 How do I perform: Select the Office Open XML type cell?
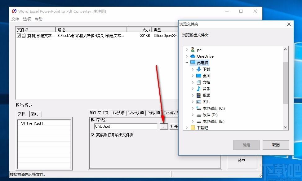coord(166,36)
